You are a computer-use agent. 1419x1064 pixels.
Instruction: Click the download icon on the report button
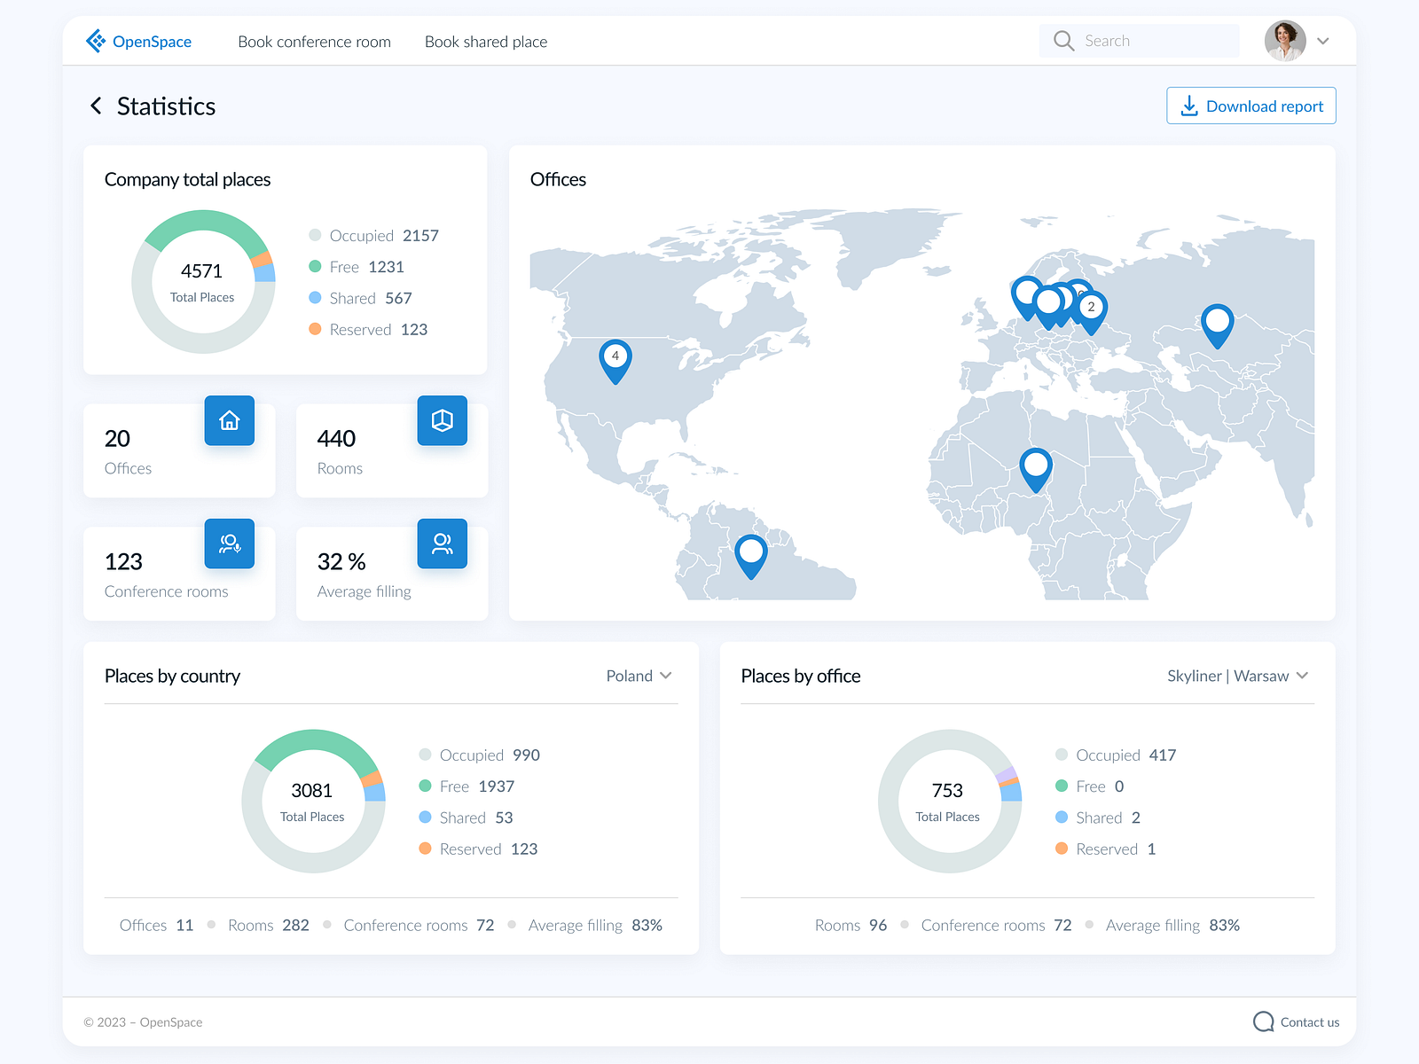pos(1188,106)
